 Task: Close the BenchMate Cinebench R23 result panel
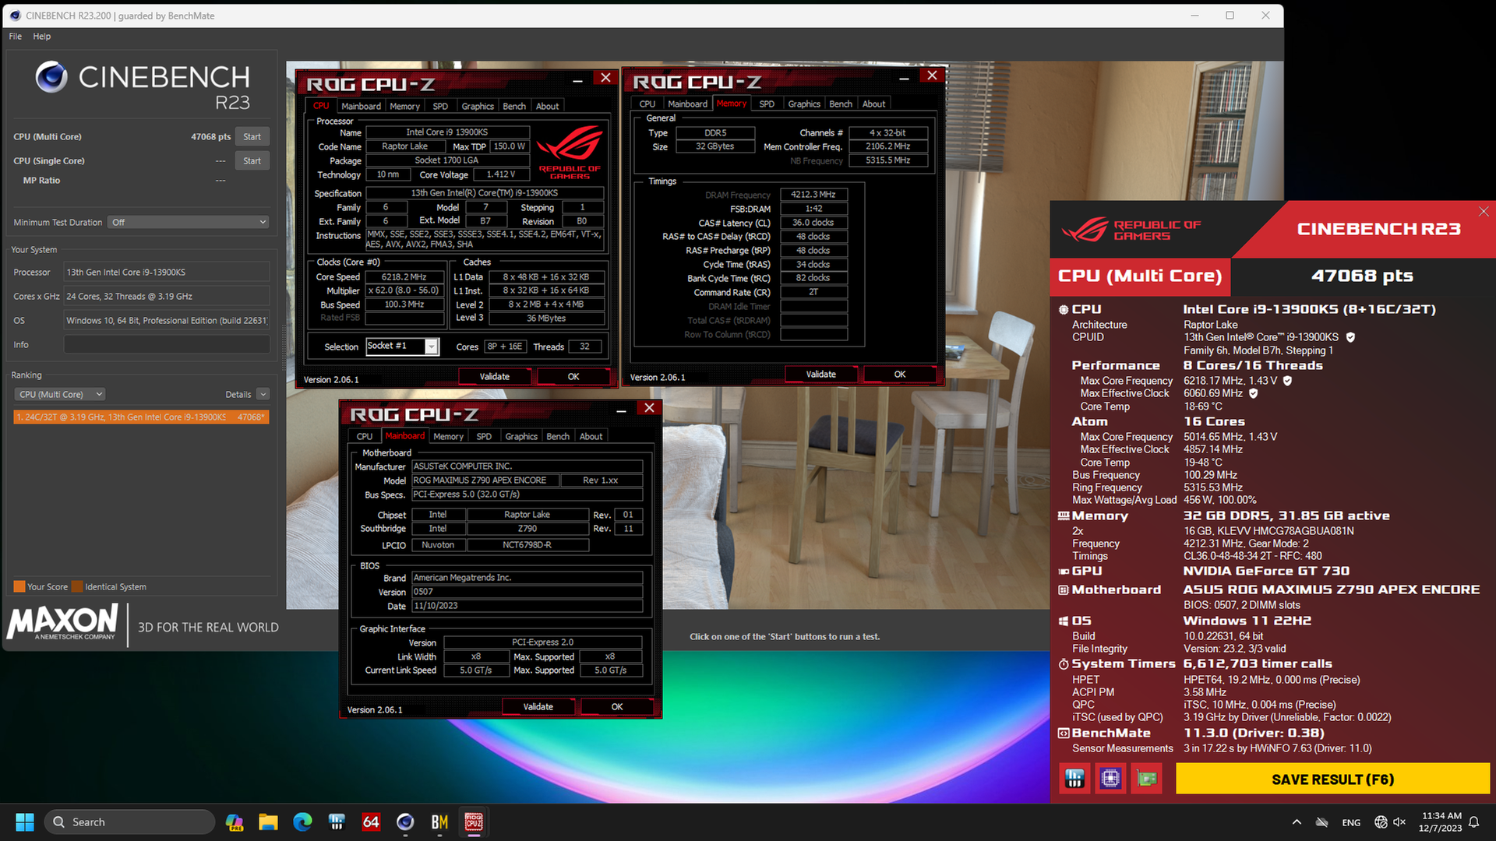1484,212
